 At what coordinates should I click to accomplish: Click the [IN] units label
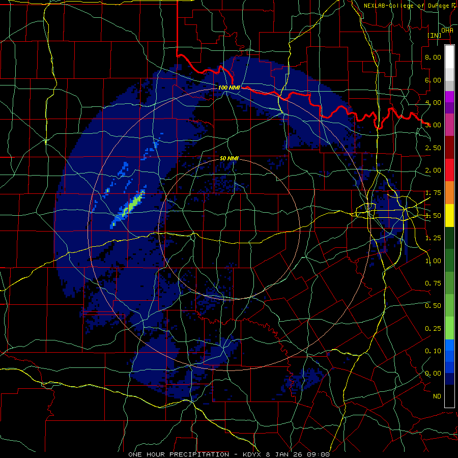pos(435,35)
